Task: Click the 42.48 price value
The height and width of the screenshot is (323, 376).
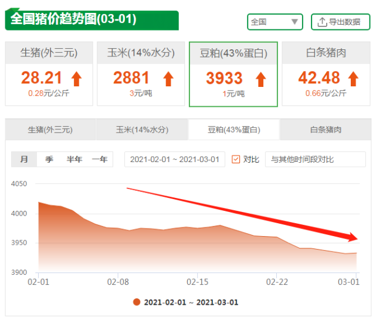Action: coord(319,78)
